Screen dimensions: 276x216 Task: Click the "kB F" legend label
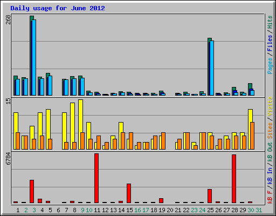tap(270, 197)
